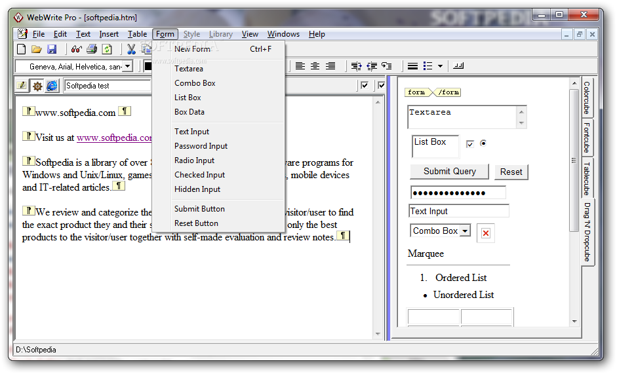Click the Submit Query button
617x374 pixels.
click(x=449, y=172)
